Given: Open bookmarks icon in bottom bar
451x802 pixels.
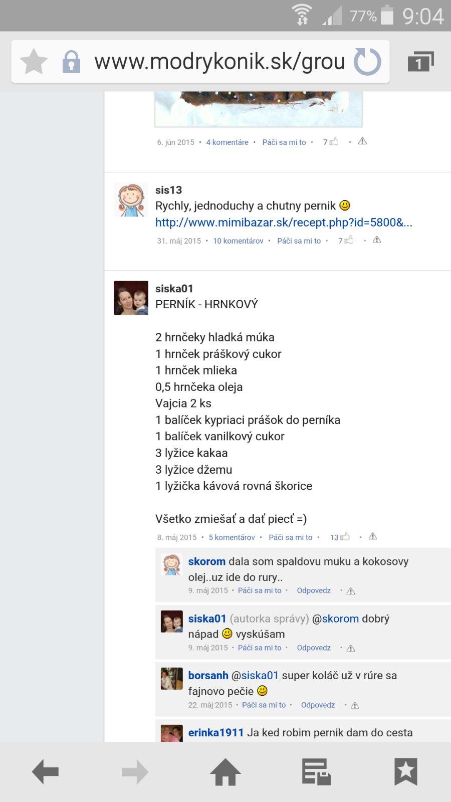Looking at the screenshot, I should 406,772.
